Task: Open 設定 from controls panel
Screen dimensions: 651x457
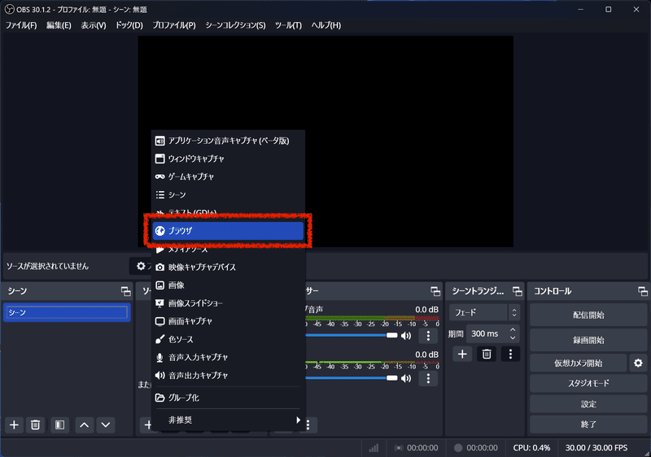Action: pos(588,404)
